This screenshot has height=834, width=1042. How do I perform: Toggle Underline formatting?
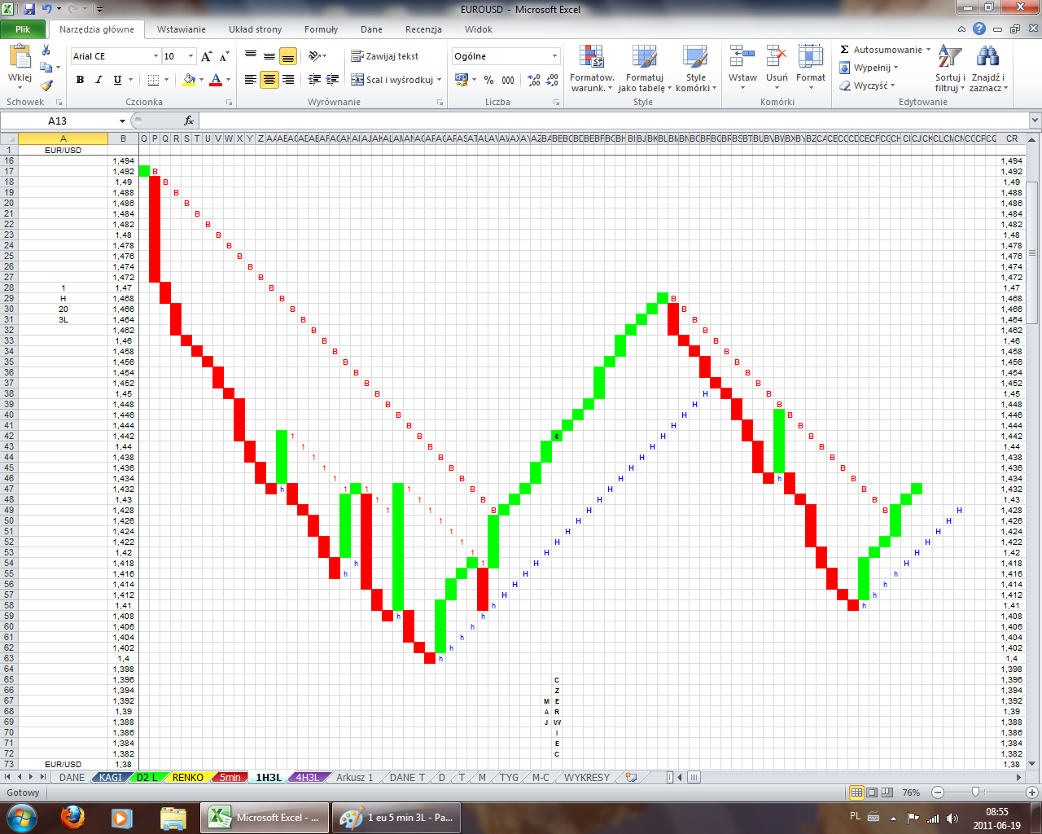tap(117, 80)
